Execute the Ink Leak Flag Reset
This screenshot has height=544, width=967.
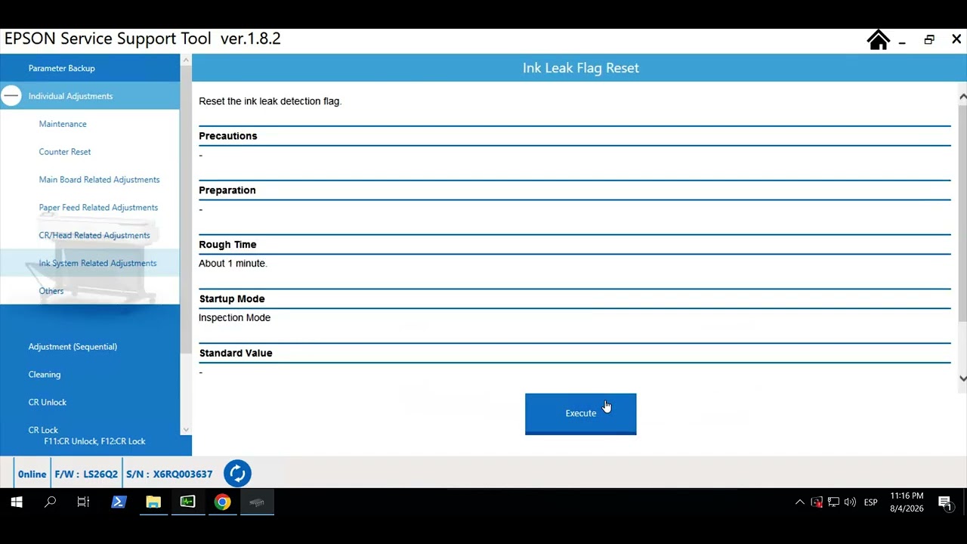(581, 413)
